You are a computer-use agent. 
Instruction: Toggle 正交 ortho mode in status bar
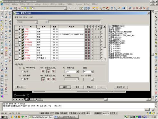click(x=52, y=113)
